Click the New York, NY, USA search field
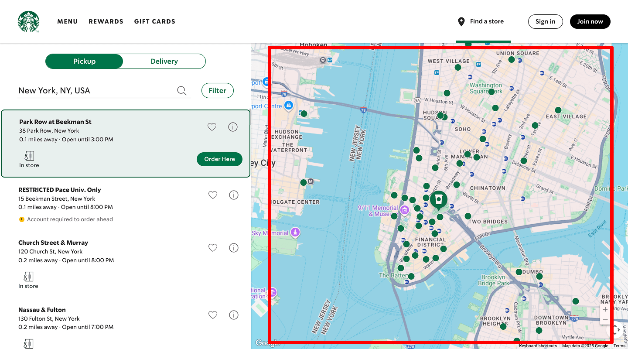The image size is (628, 349). (x=87, y=90)
